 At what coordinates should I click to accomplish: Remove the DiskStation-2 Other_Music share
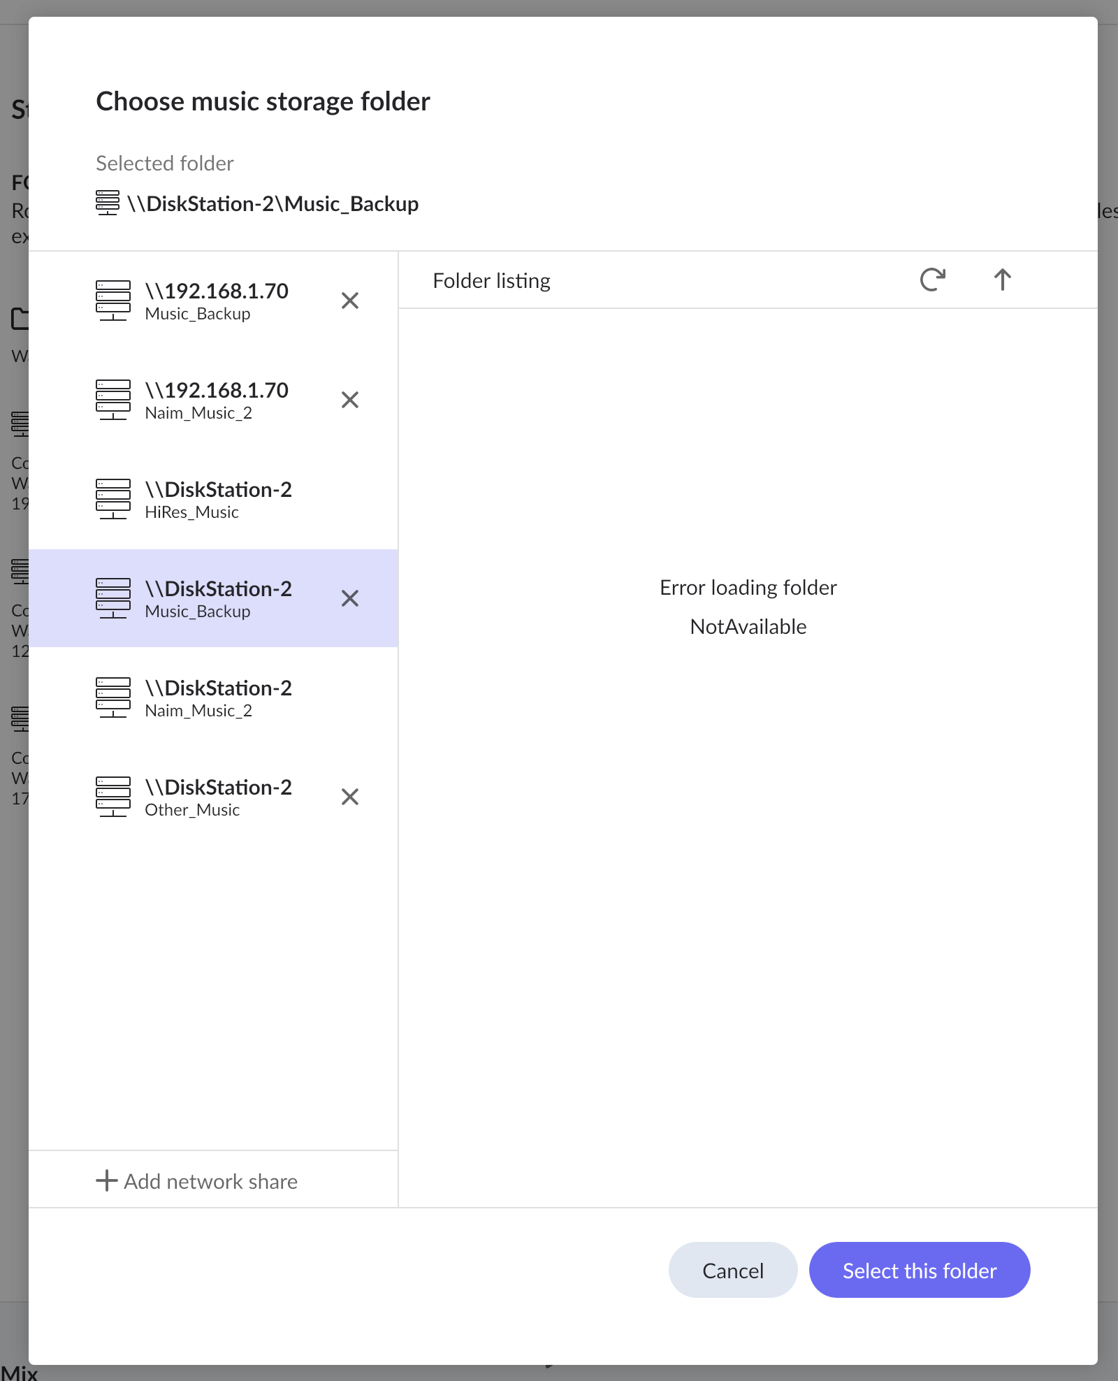[349, 797]
